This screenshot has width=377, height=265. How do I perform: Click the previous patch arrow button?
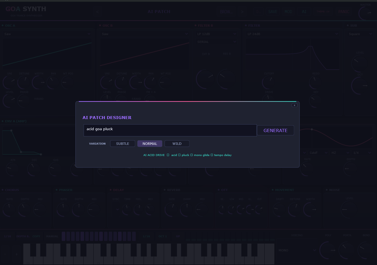[x=98, y=12]
